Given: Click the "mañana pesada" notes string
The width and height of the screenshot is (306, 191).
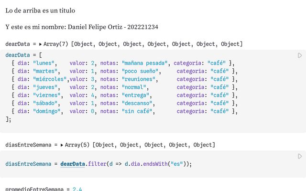Looking at the screenshot, I should tap(144, 63).
